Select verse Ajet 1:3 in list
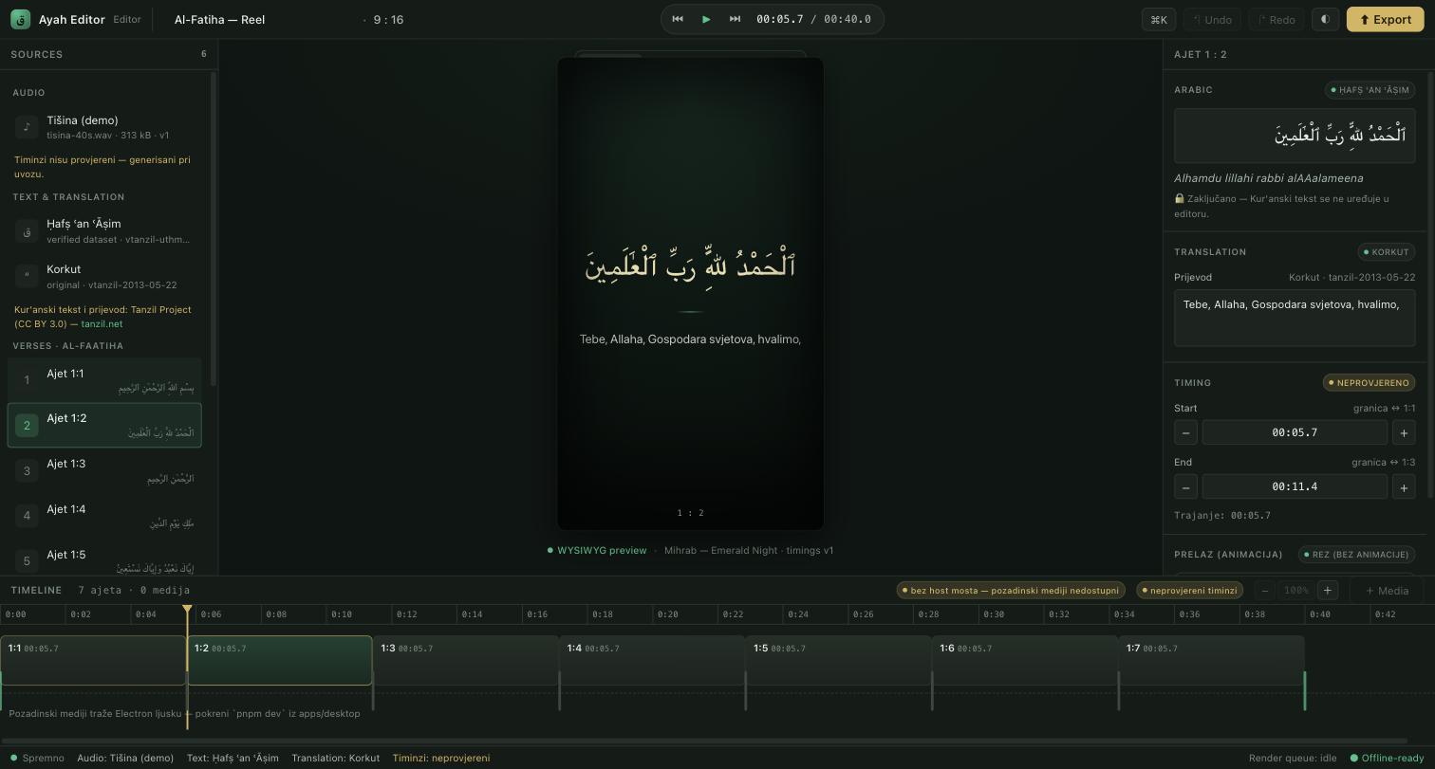The width and height of the screenshot is (1435, 769). 104,470
